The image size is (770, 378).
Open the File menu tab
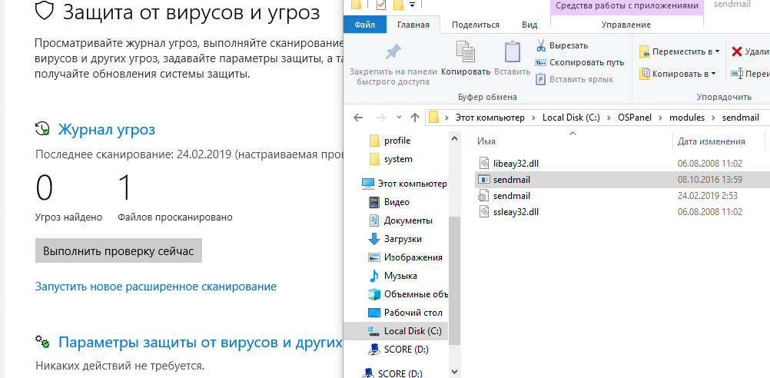point(365,25)
